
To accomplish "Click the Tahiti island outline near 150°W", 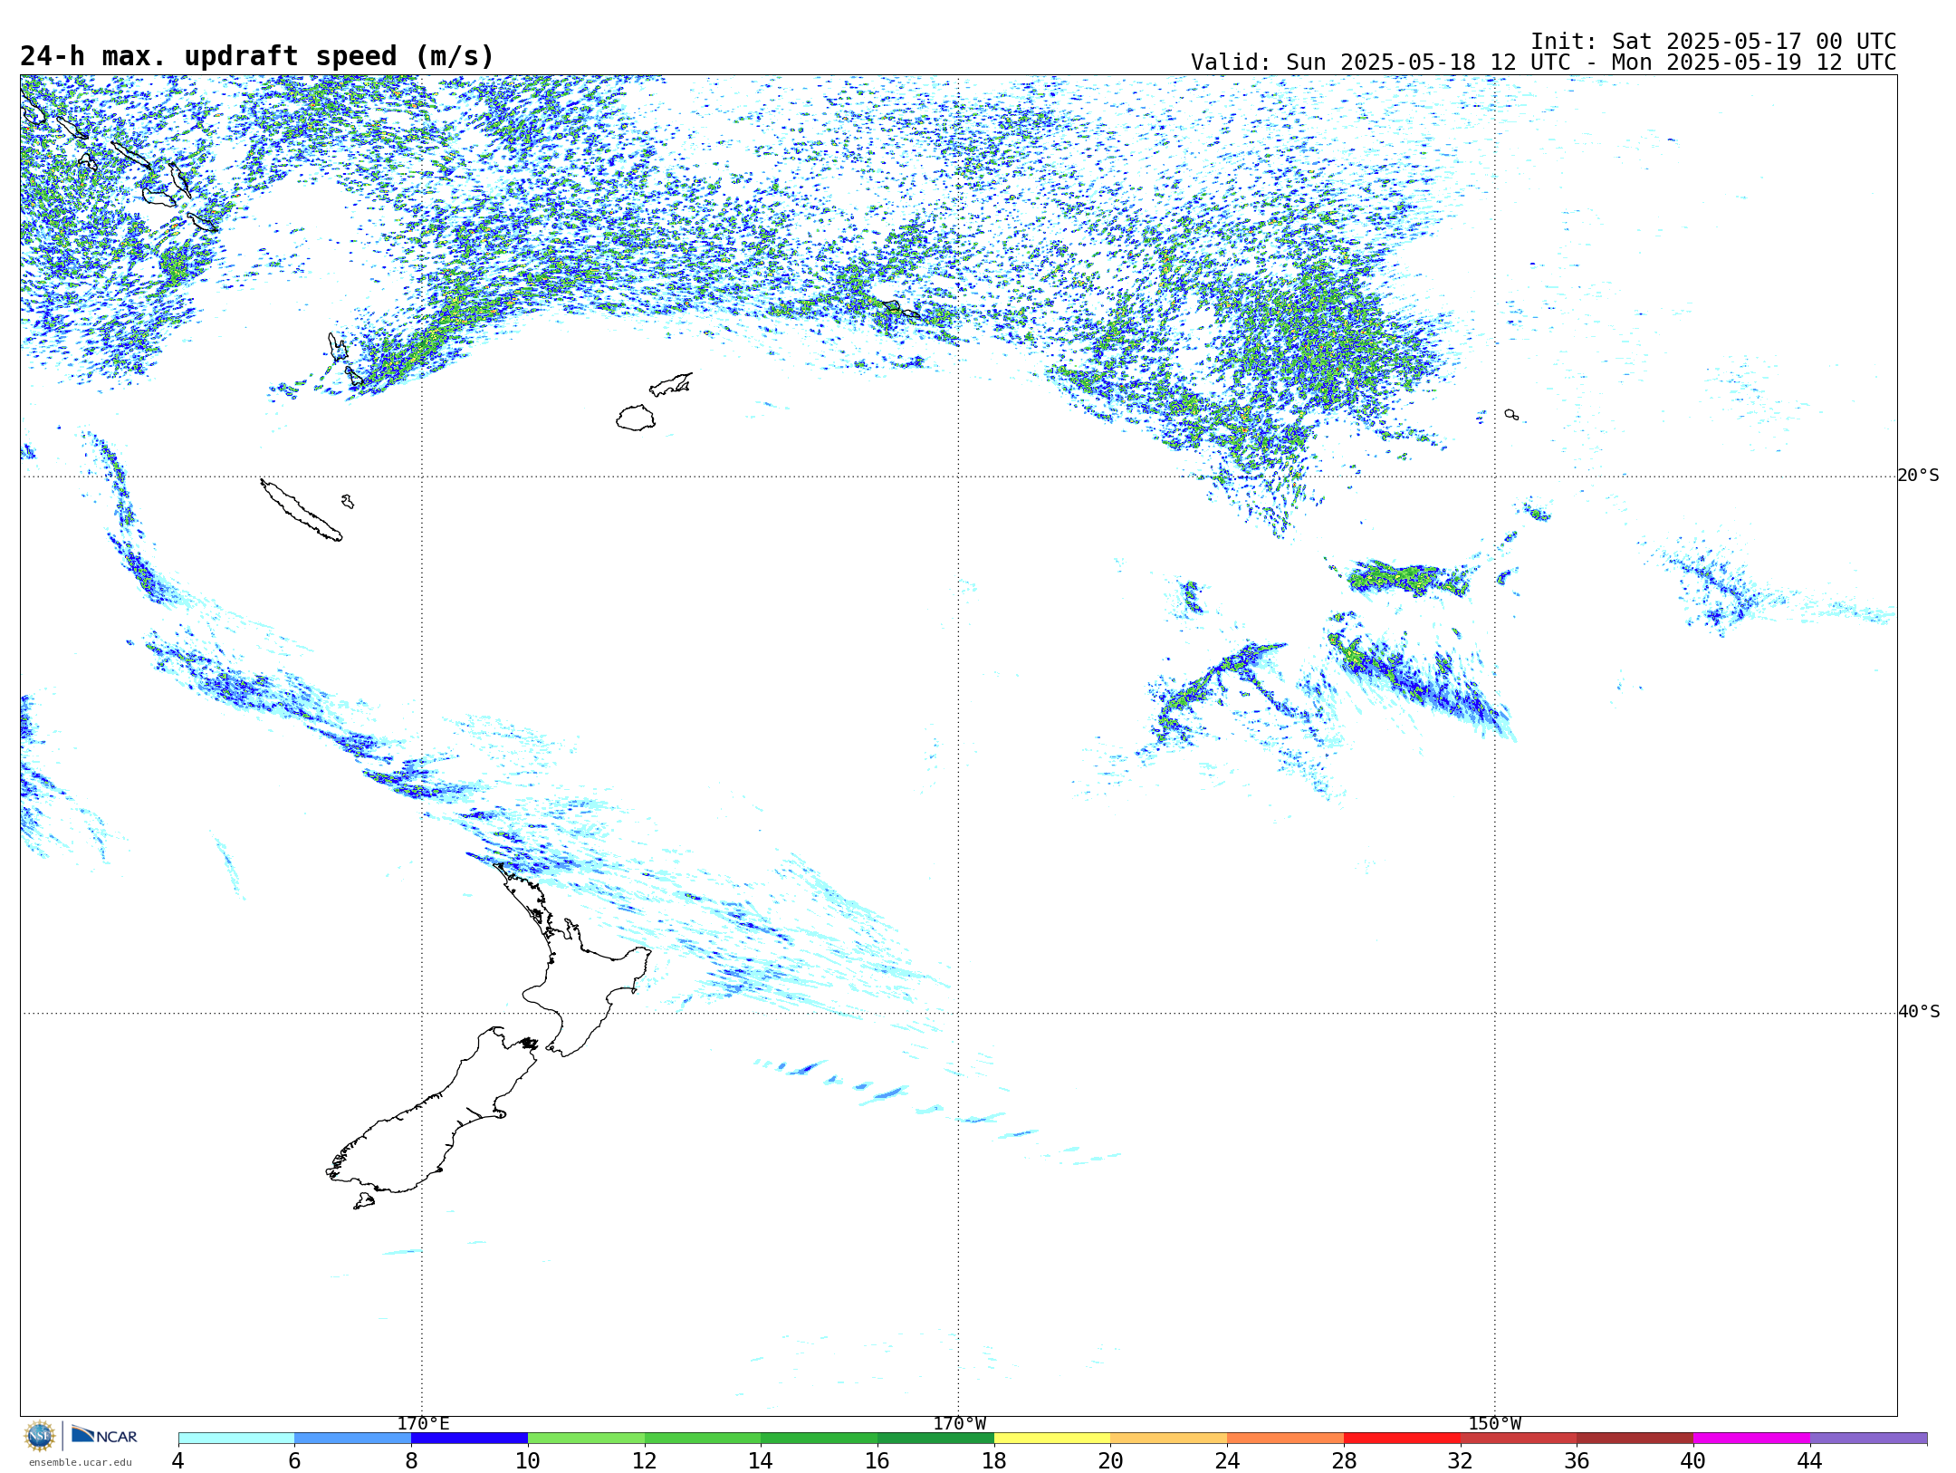I will tap(1511, 414).
